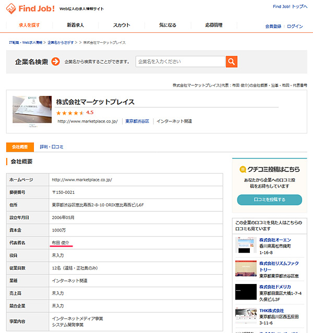313x333 pixels.
Task: Click the 株式会社リズムファクトリー thumbnail image
Action: pyautogui.click(x=246, y=268)
